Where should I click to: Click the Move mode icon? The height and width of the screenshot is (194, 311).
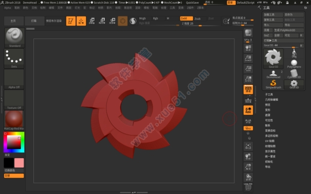pos(92,21)
